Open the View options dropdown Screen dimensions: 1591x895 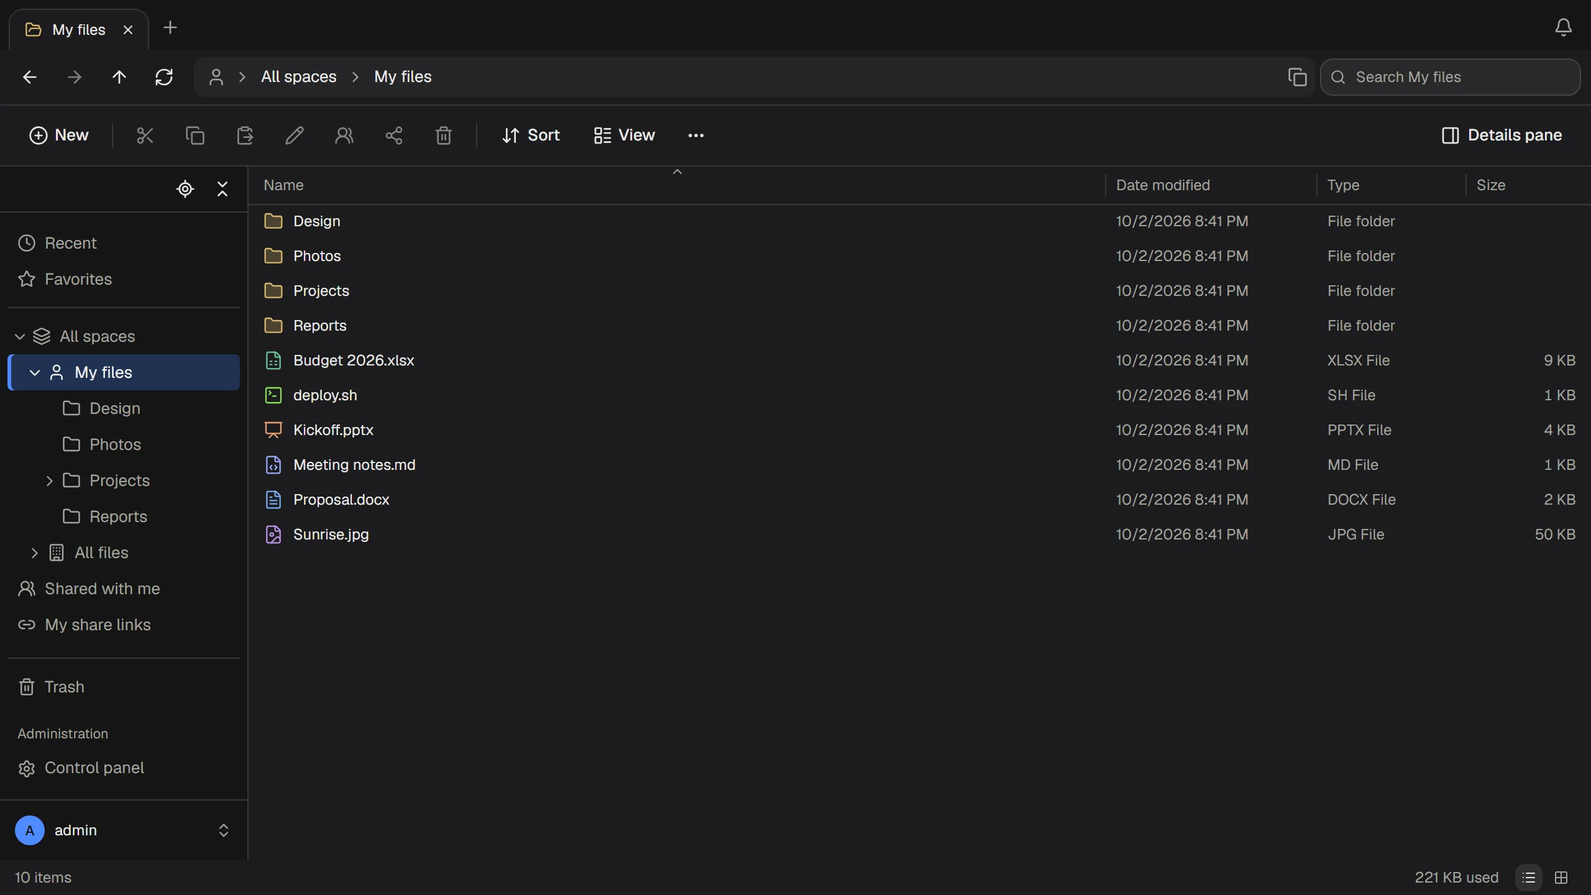coord(624,135)
